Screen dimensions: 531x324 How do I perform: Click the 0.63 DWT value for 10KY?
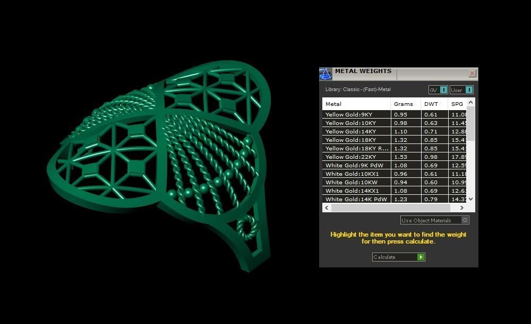pos(431,123)
